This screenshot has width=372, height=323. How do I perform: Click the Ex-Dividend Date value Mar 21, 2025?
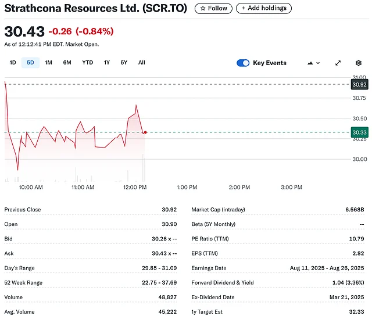click(346, 297)
